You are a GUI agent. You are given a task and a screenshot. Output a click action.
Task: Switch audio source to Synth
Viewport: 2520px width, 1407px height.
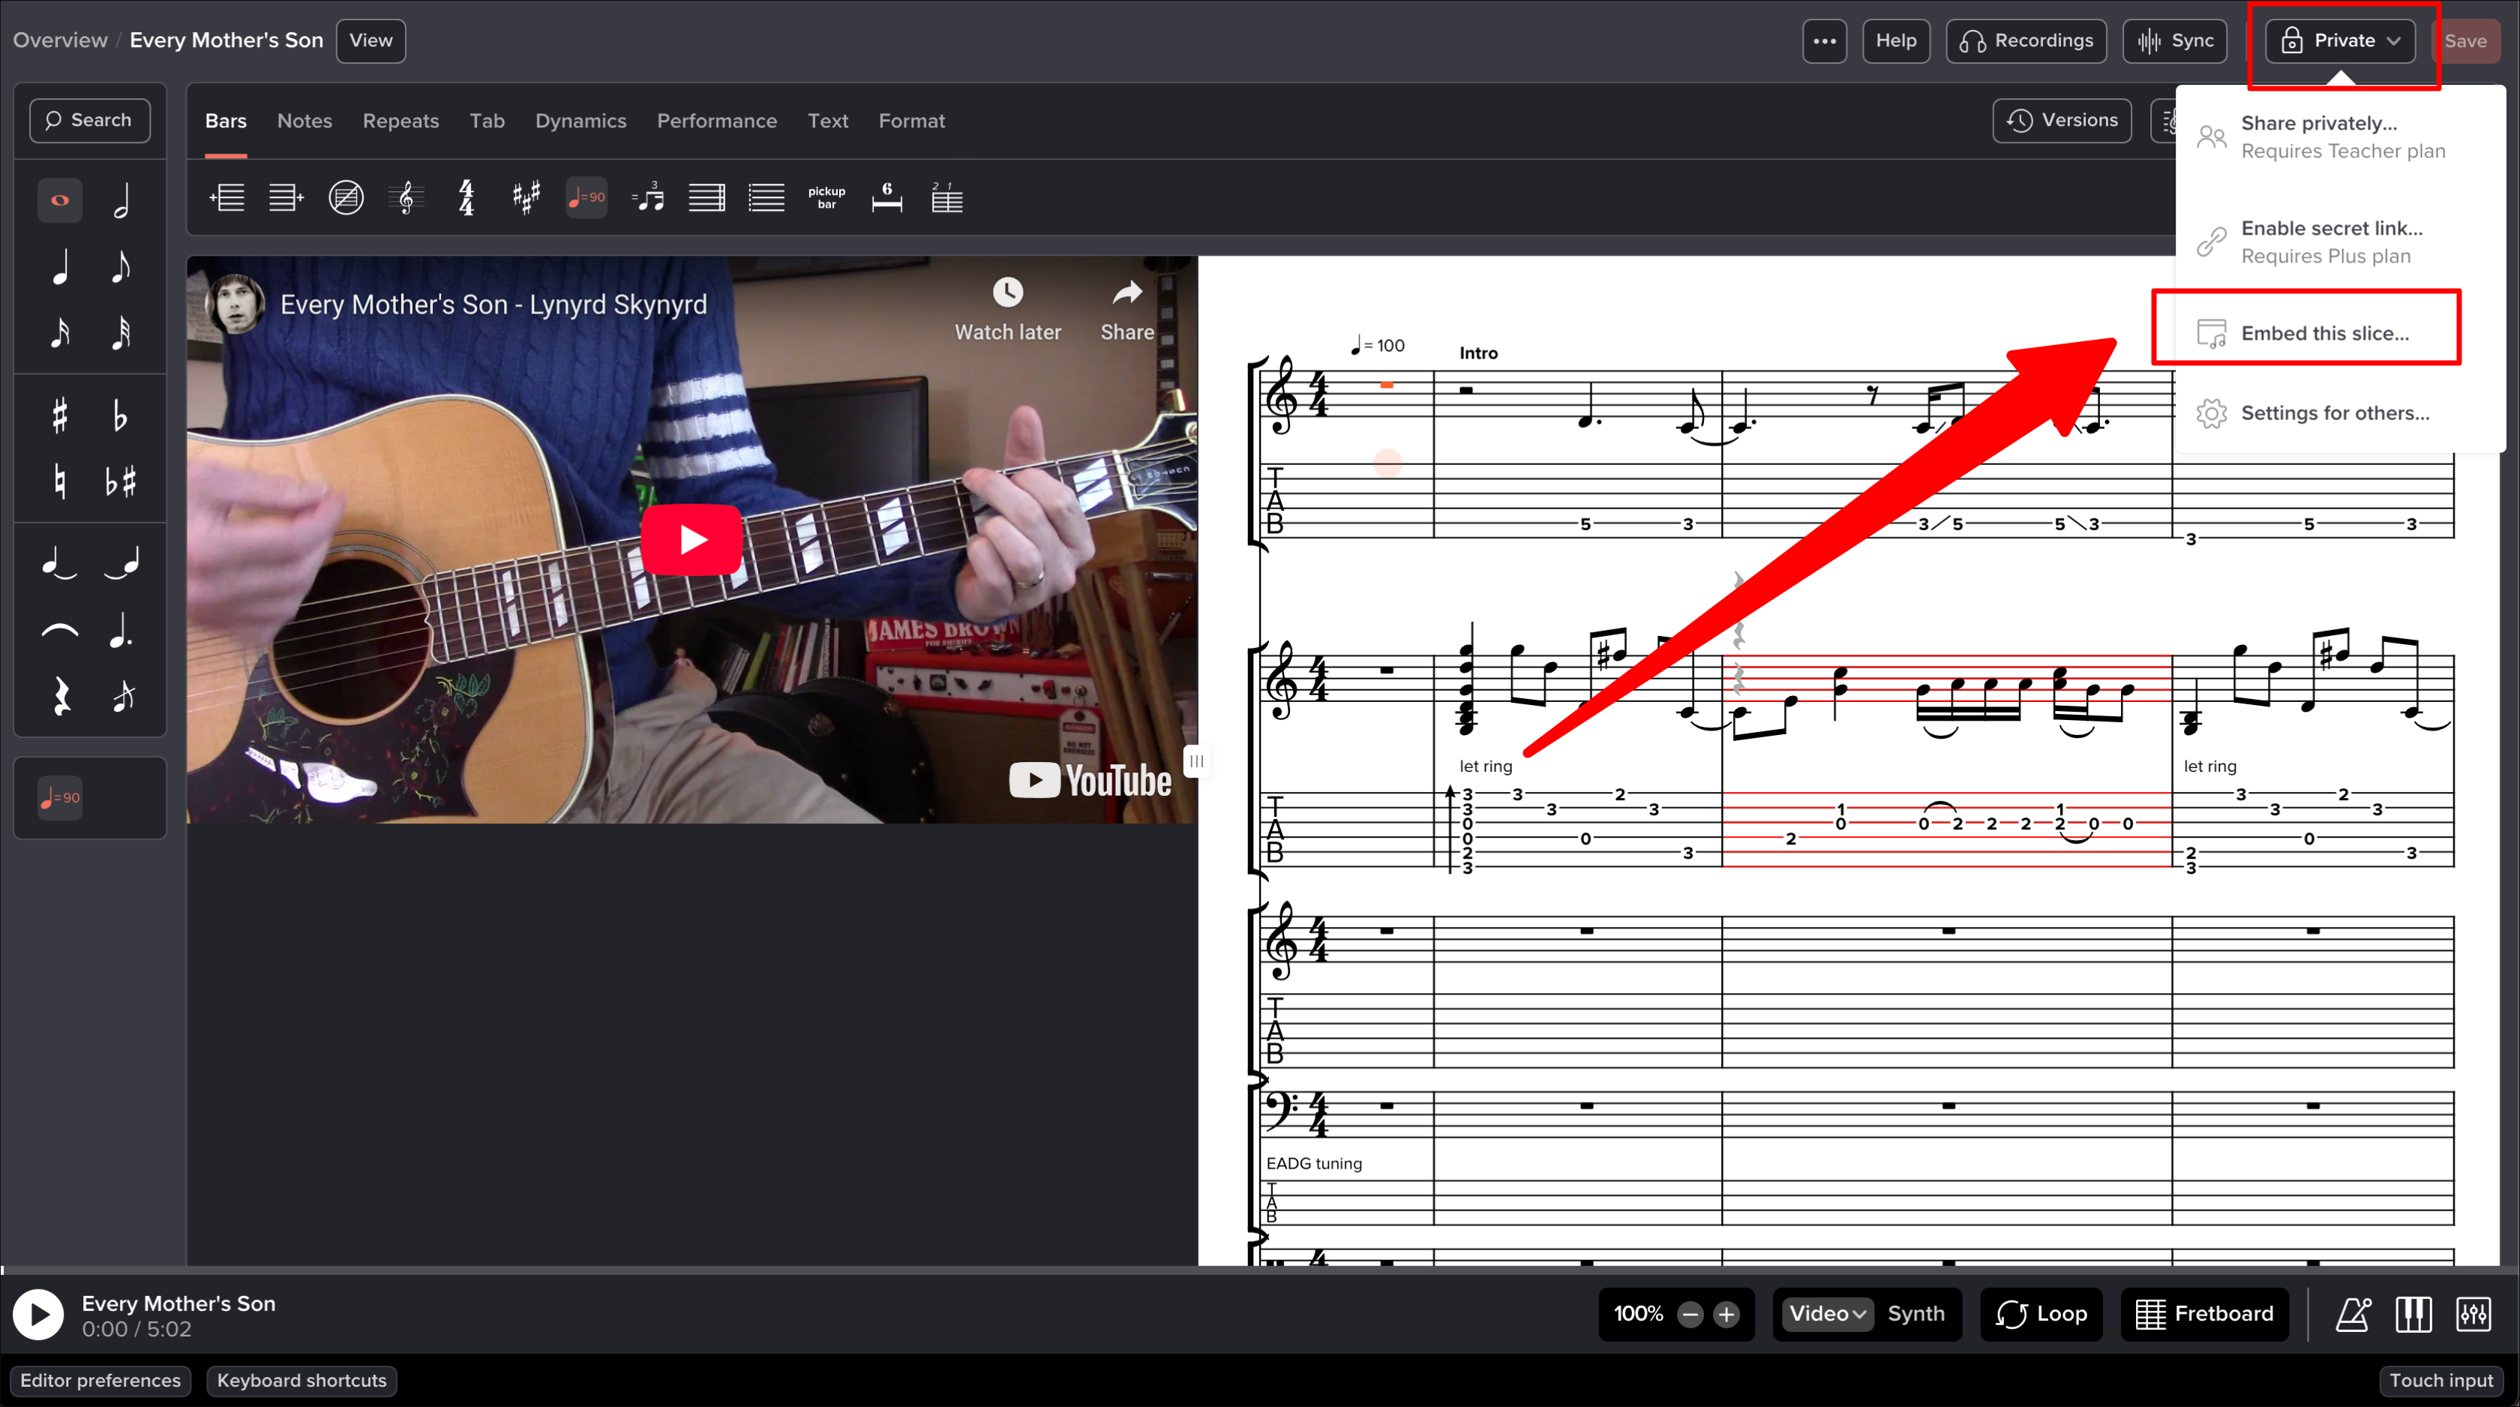(1915, 1314)
